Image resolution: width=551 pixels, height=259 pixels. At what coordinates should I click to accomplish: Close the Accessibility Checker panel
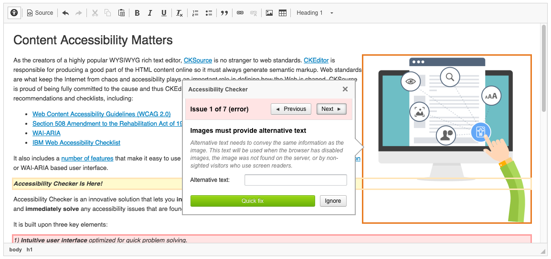tap(345, 89)
